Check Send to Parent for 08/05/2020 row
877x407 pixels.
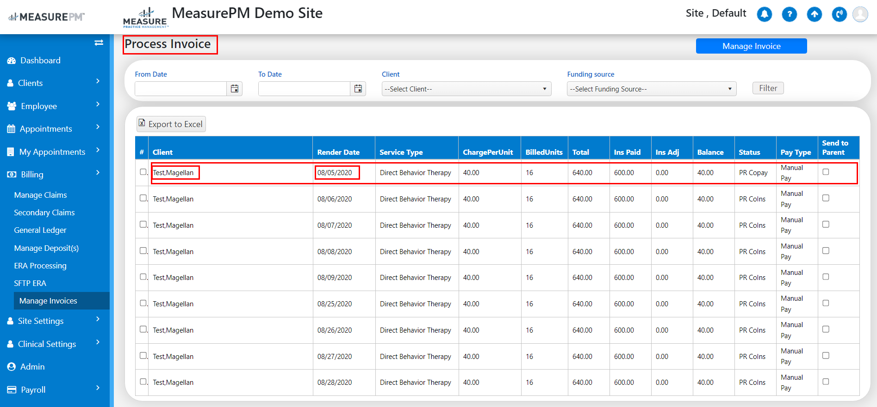tap(826, 172)
